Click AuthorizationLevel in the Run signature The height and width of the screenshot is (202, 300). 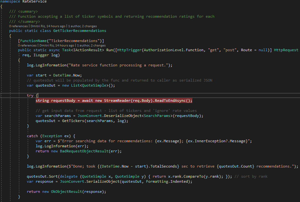pos(163,50)
